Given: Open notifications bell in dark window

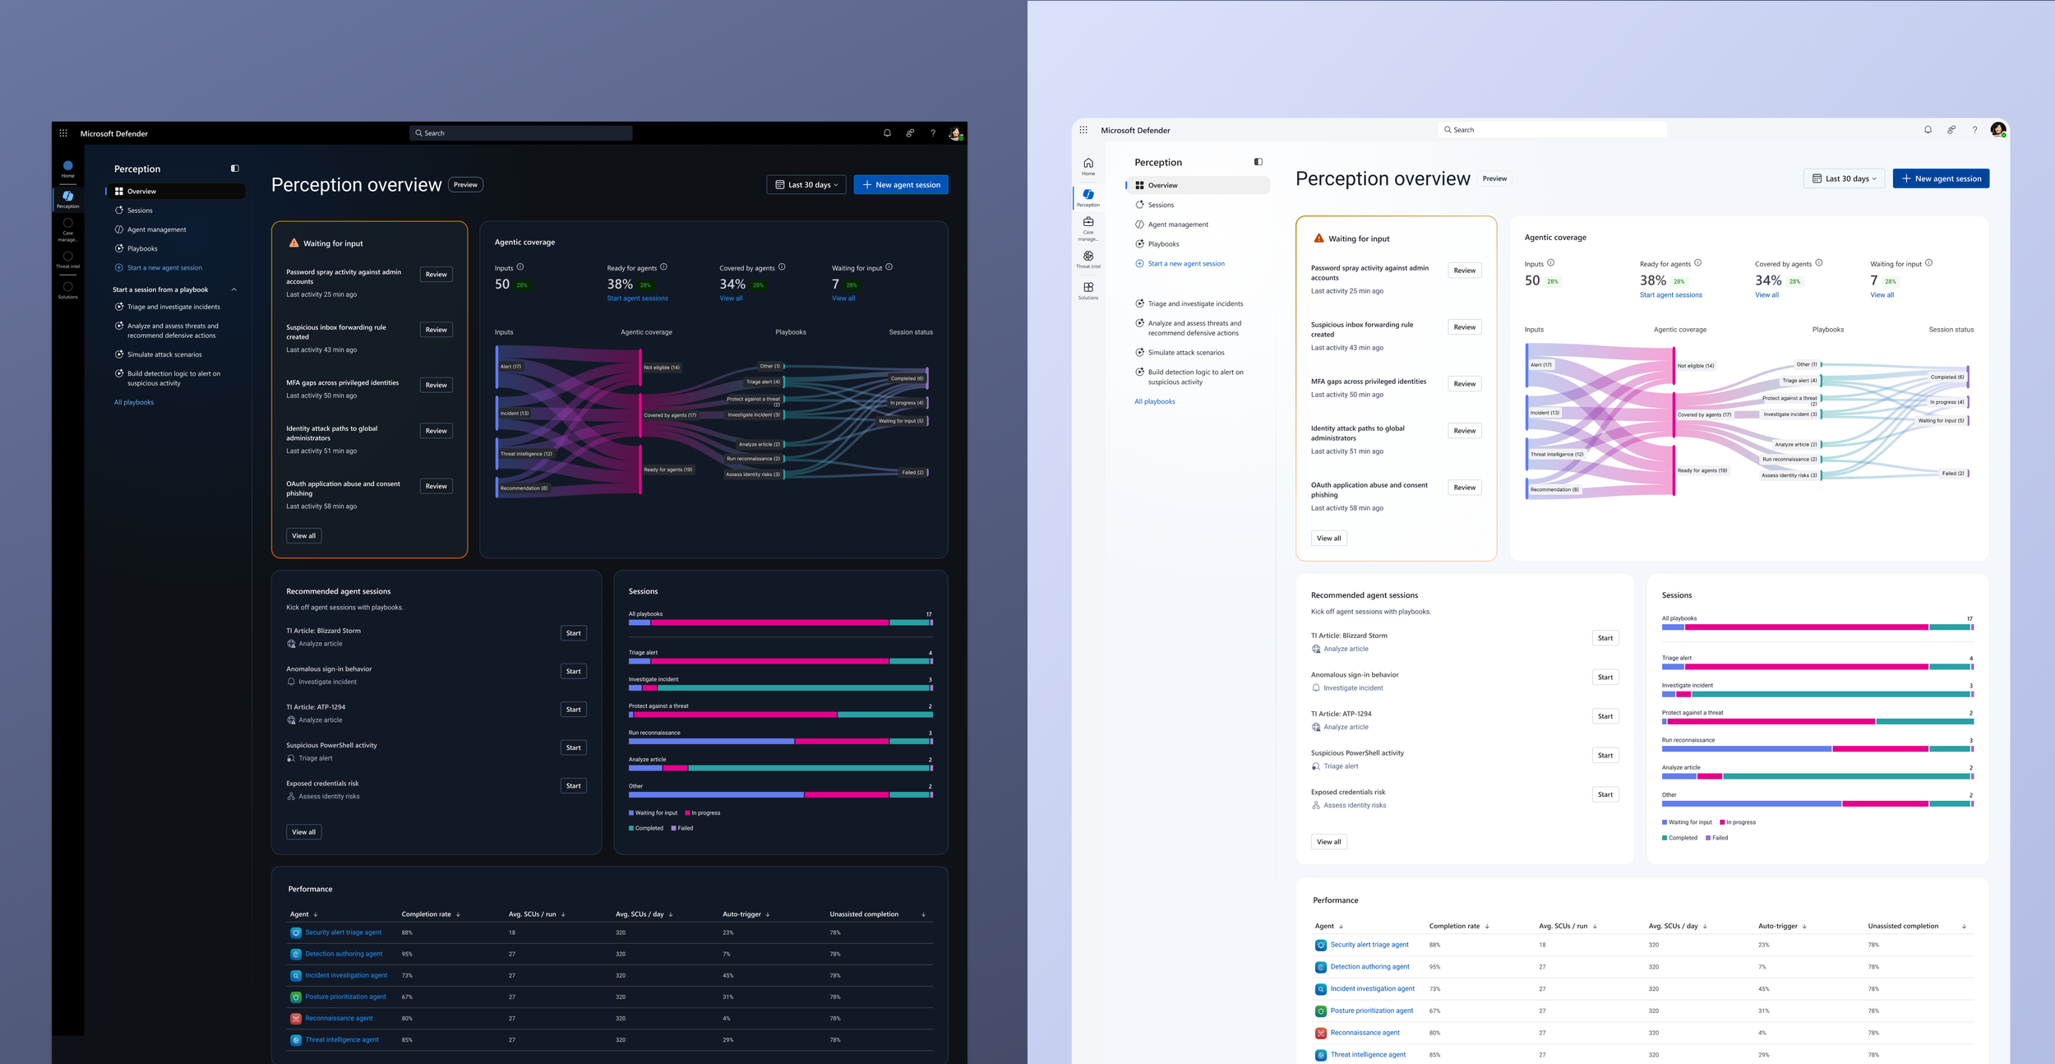Looking at the screenshot, I should click(887, 133).
